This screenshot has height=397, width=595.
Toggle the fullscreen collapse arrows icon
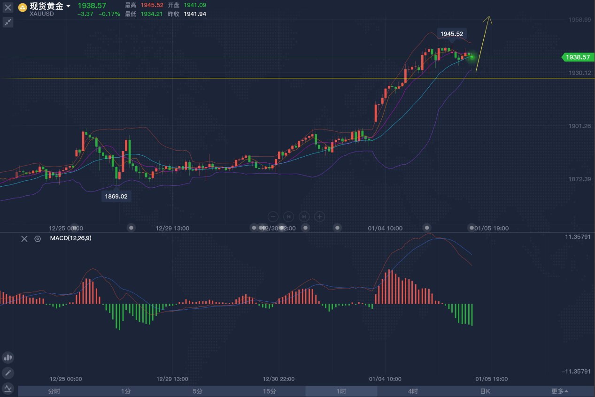8,22
